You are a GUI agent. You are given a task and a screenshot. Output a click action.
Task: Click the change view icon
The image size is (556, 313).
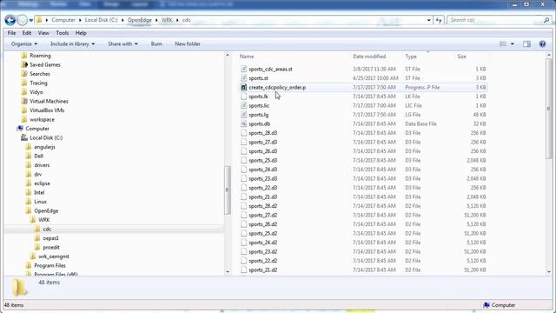click(503, 43)
